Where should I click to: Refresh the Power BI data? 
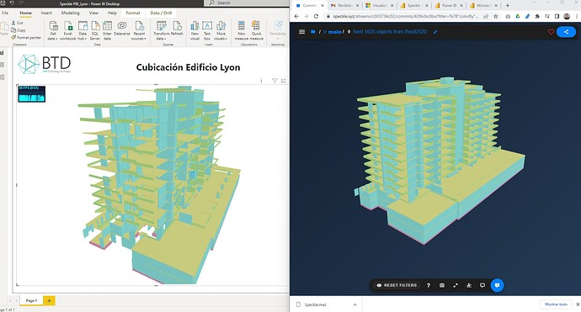177,28
